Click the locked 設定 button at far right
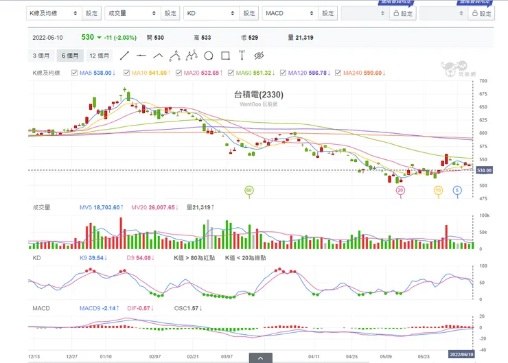 (481, 13)
